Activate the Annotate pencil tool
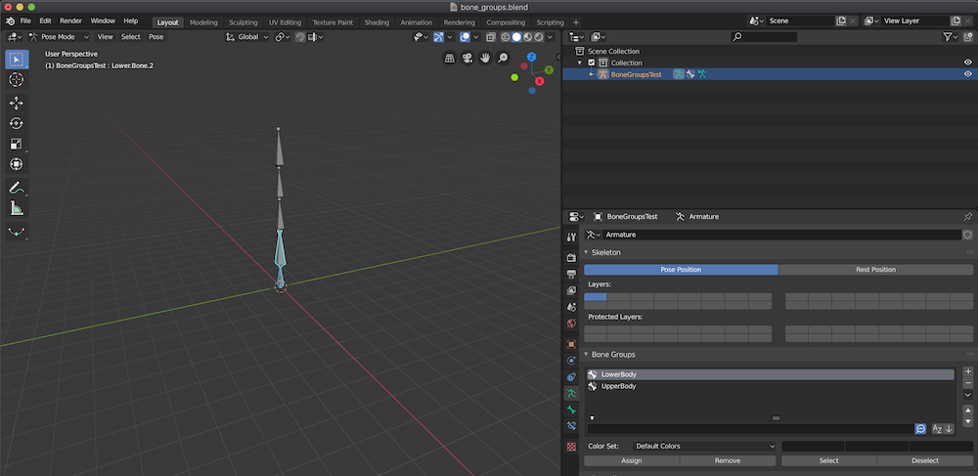Image resolution: width=978 pixels, height=476 pixels. point(17,187)
